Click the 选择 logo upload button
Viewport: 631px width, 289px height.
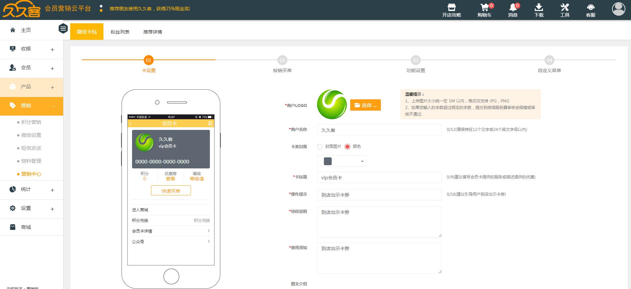tap(366, 105)
